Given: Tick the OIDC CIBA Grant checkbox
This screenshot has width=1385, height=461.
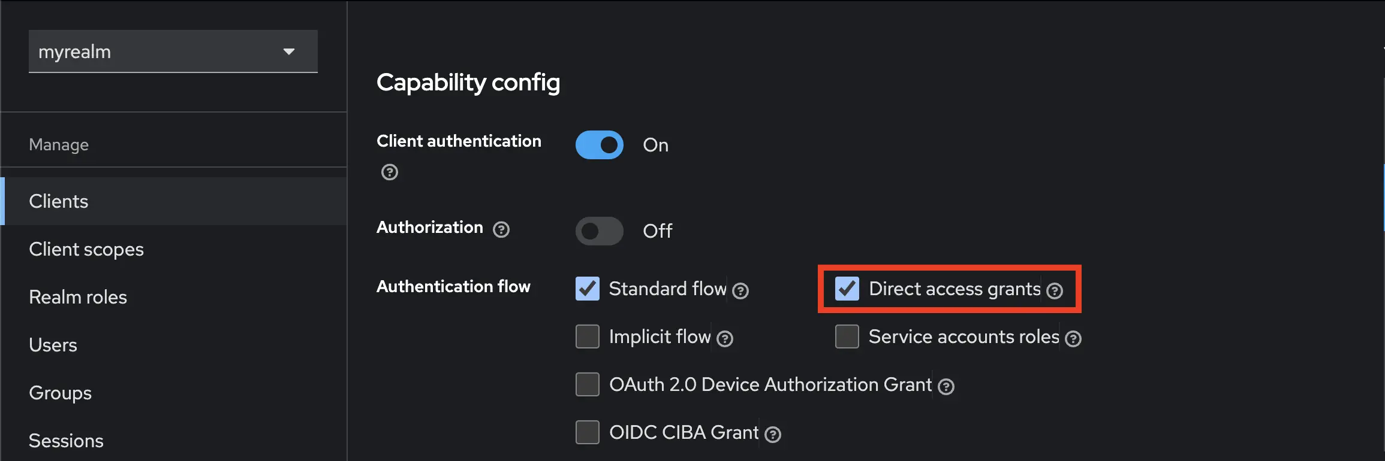Looking at the screenshot, I should [x=588, y=432].
